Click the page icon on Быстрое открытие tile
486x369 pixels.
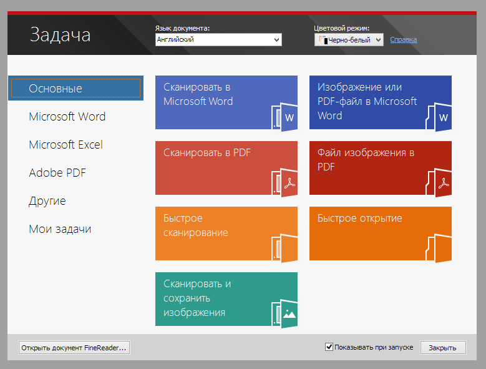coord(439,248)
